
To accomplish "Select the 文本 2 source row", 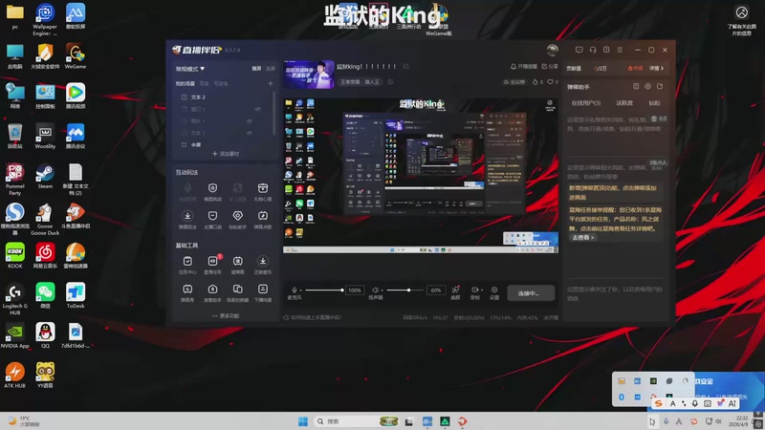I will click(223, 97).
